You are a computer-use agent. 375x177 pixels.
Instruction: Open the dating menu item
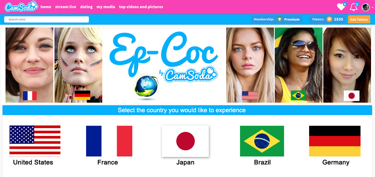click(x=86, y=7)
